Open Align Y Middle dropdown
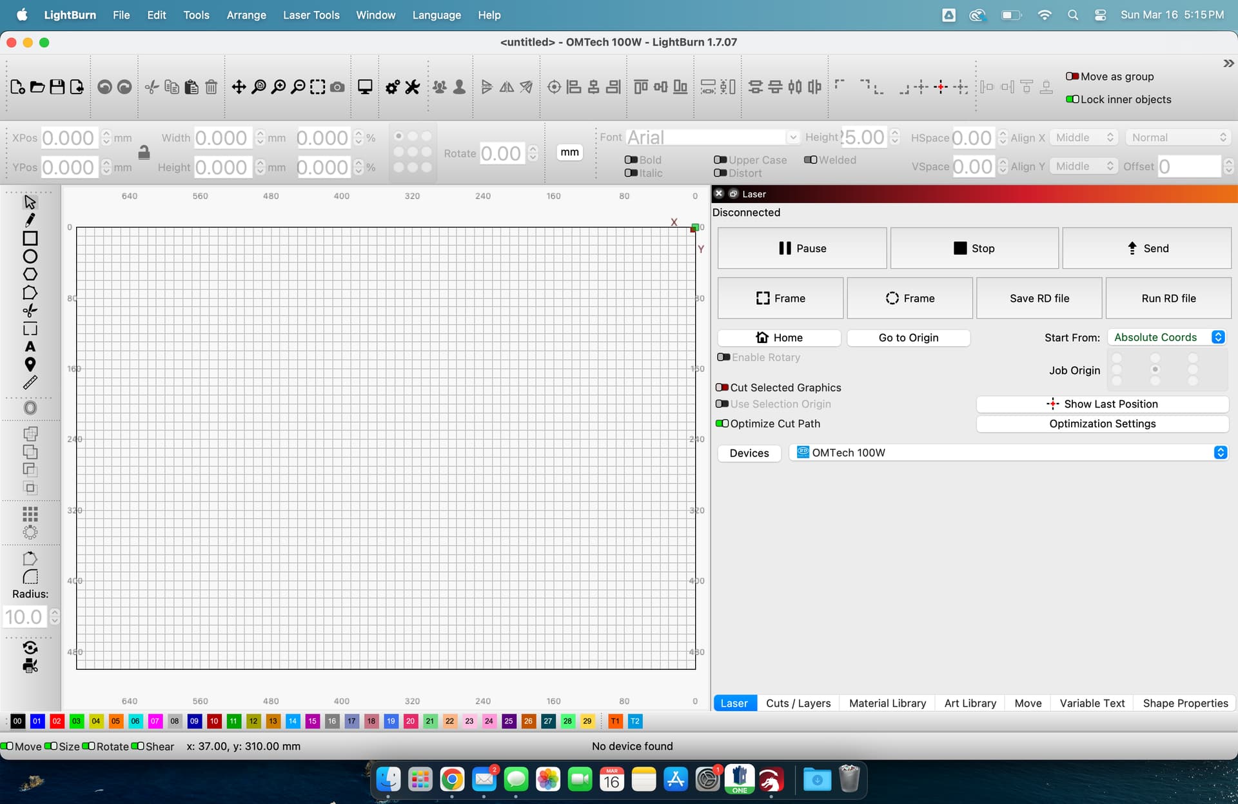 [1084, 166]
